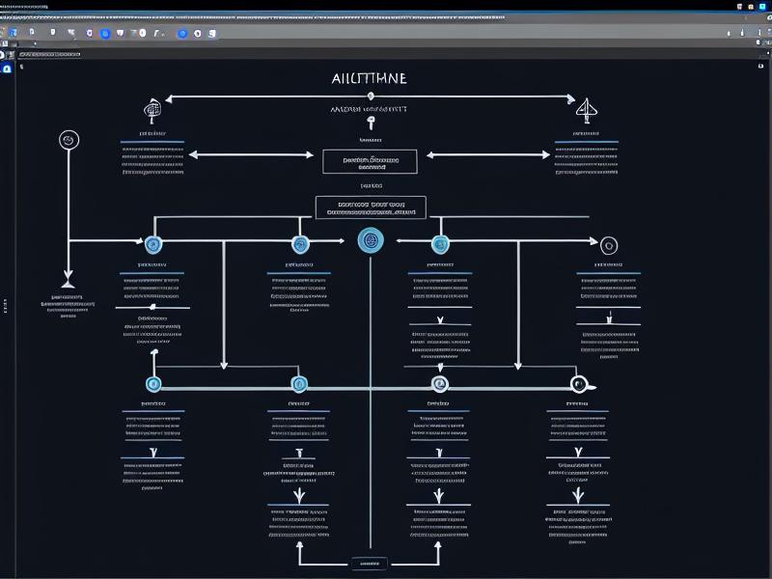Viewport: 772px width, 579px height.
Task: Click the circle node atop the far-left vertical line
Action: (x=68, y=140)
